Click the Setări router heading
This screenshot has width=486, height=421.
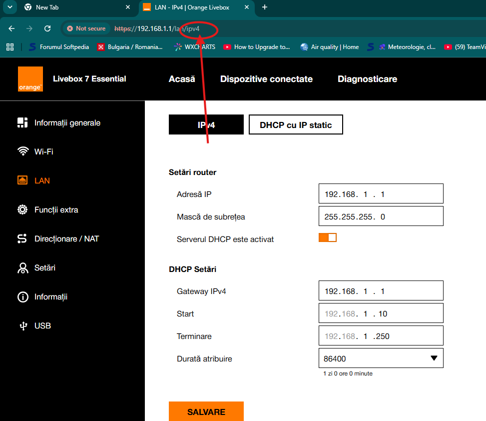(192, 172)
